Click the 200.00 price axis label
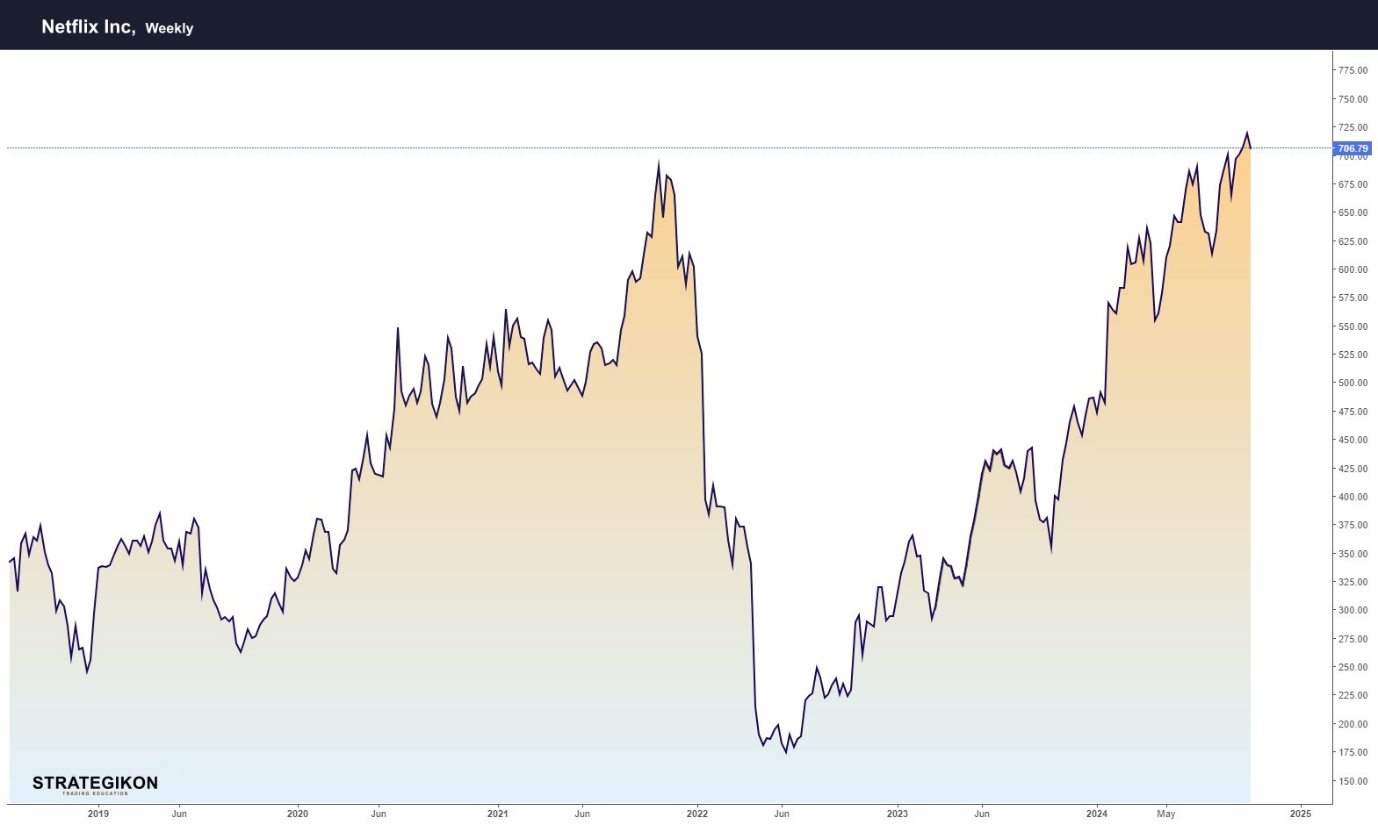The height and width of the screenshot is (825, 1378). coord(1353,724)
